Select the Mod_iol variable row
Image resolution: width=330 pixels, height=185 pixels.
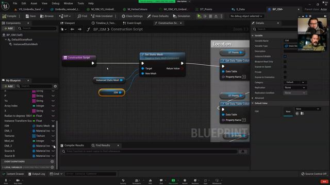pos(29,141)
